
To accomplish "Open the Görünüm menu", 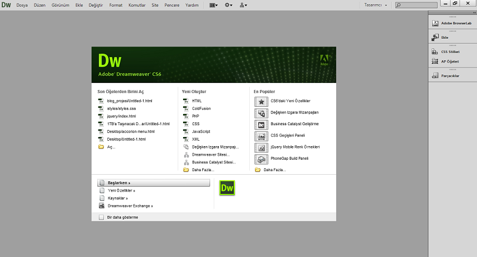I will tap(60, 5).
